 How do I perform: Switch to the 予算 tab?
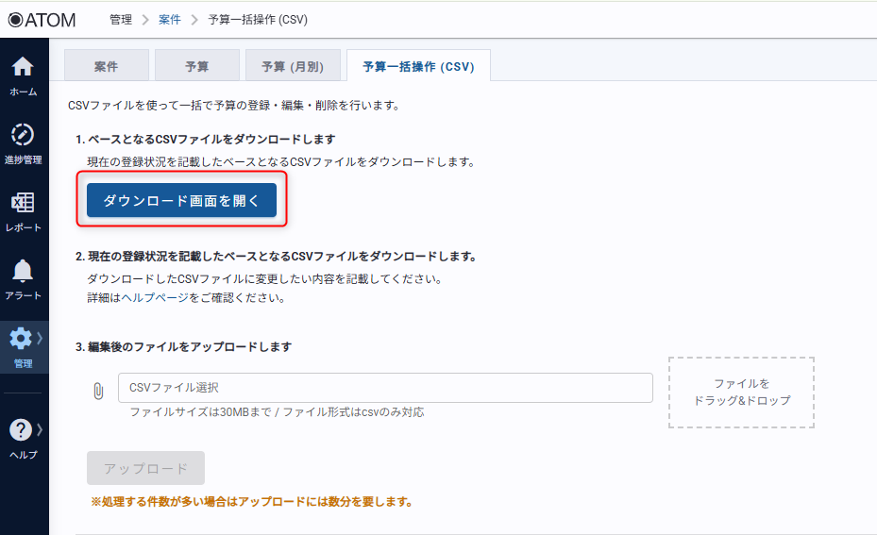point(196,66)
